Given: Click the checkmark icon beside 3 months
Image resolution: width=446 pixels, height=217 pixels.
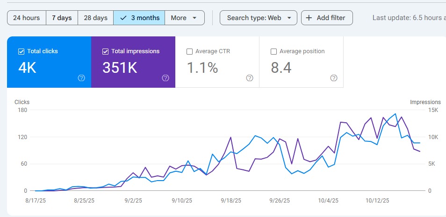Looking at the screenshot, I should (123, 18).
